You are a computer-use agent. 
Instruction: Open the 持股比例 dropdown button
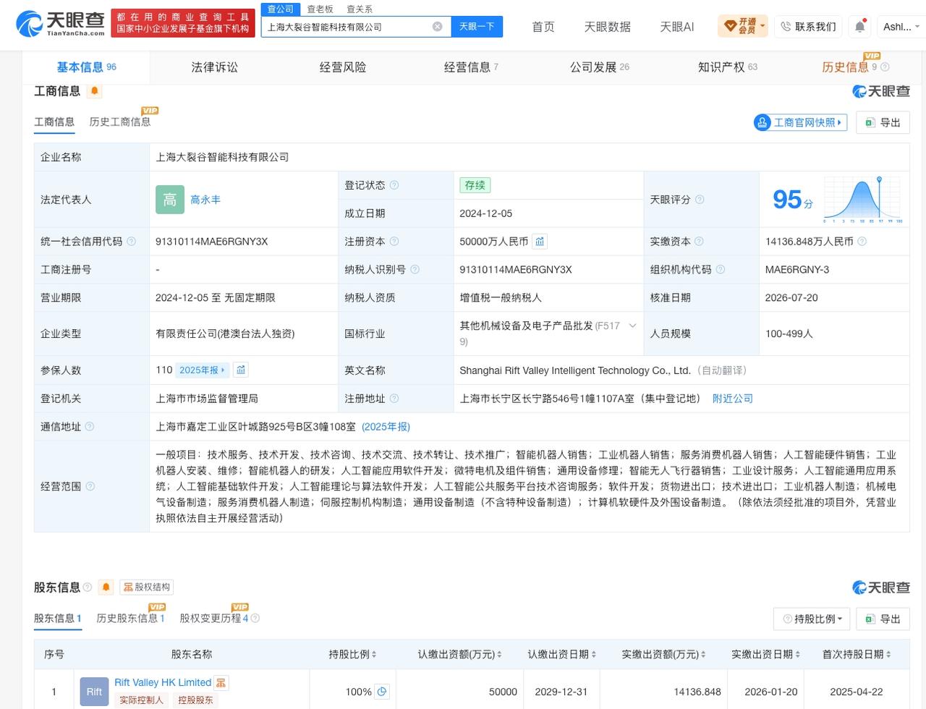(x=812, y=619)
